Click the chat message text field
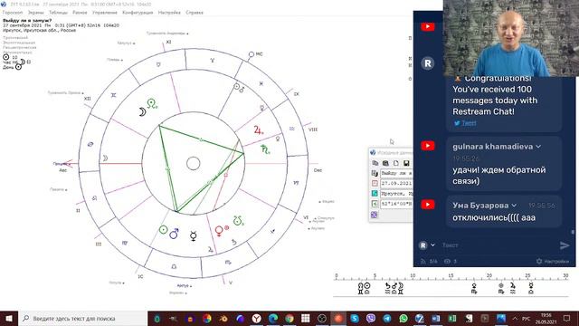 click(498, 245)
